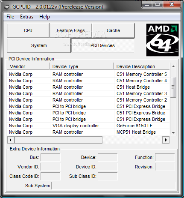The height and width of the screenshot is (198, 184).
Task: Sort by the Device Type column header
Action: 82,66
